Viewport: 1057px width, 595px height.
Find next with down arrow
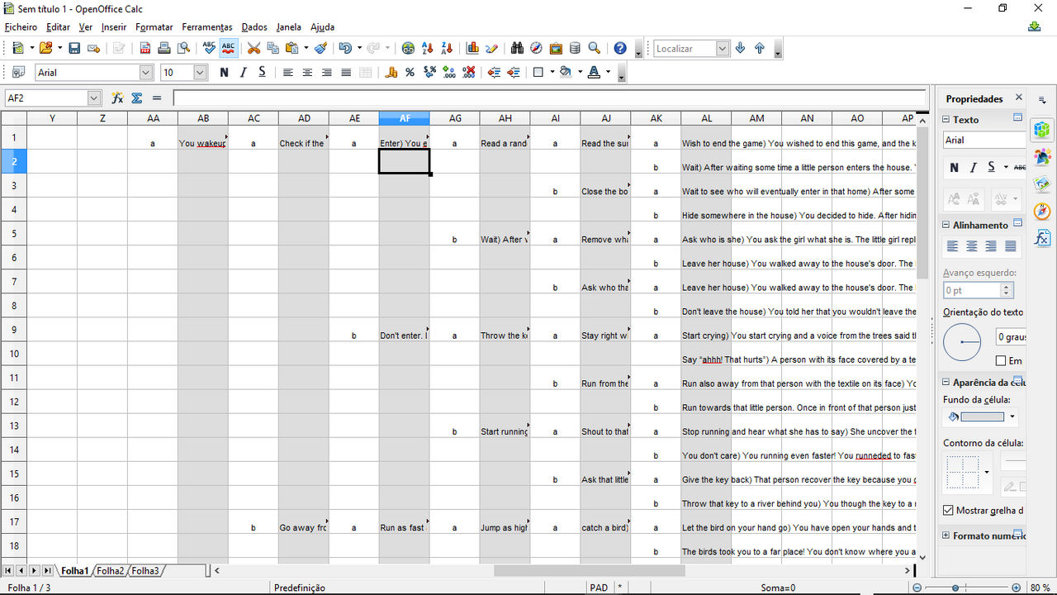point(740,49)
